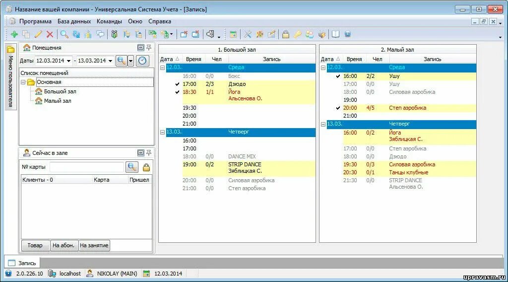
Task: Click the На абон. button
Action: pos(64,245)
